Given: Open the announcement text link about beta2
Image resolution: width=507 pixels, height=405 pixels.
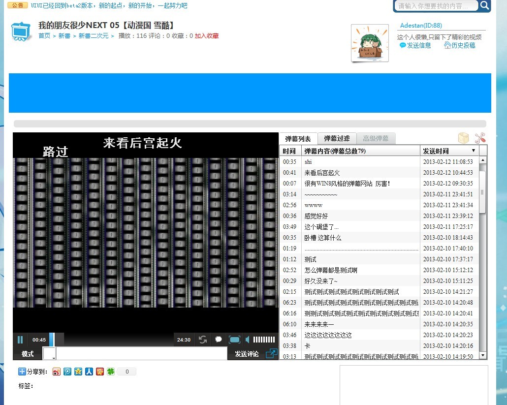Looking at the screenshot, I should (109, 5).
